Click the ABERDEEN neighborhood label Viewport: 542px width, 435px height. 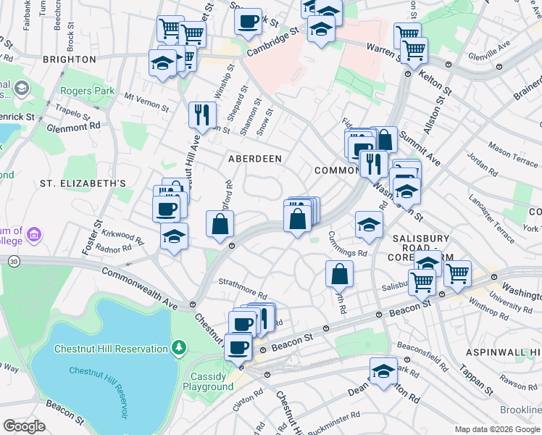click(255, 159)
